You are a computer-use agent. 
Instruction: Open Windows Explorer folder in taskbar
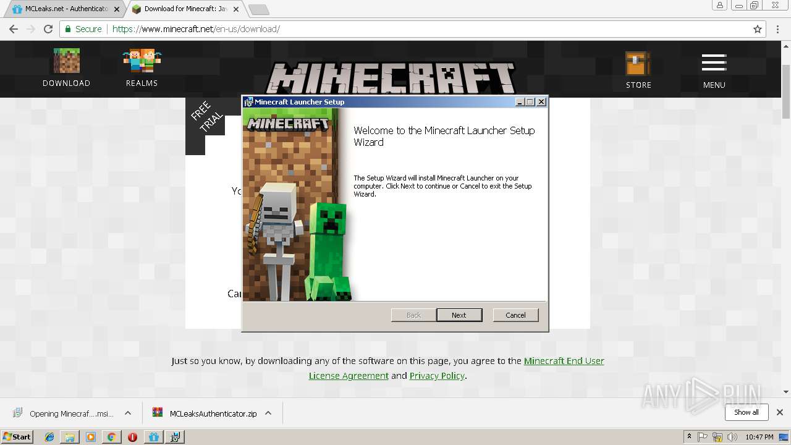(x=70, y=437)
